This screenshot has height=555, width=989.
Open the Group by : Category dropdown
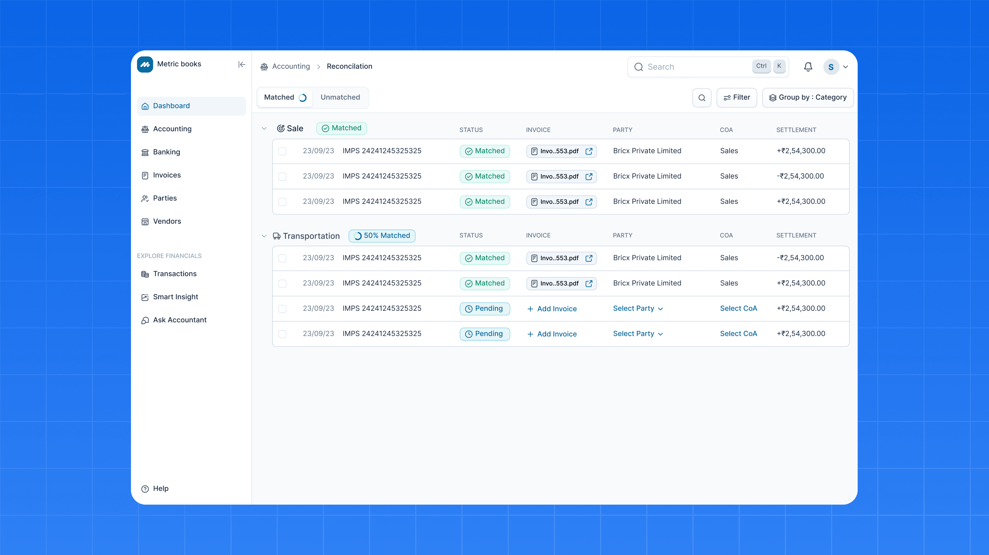pos(808,98)
